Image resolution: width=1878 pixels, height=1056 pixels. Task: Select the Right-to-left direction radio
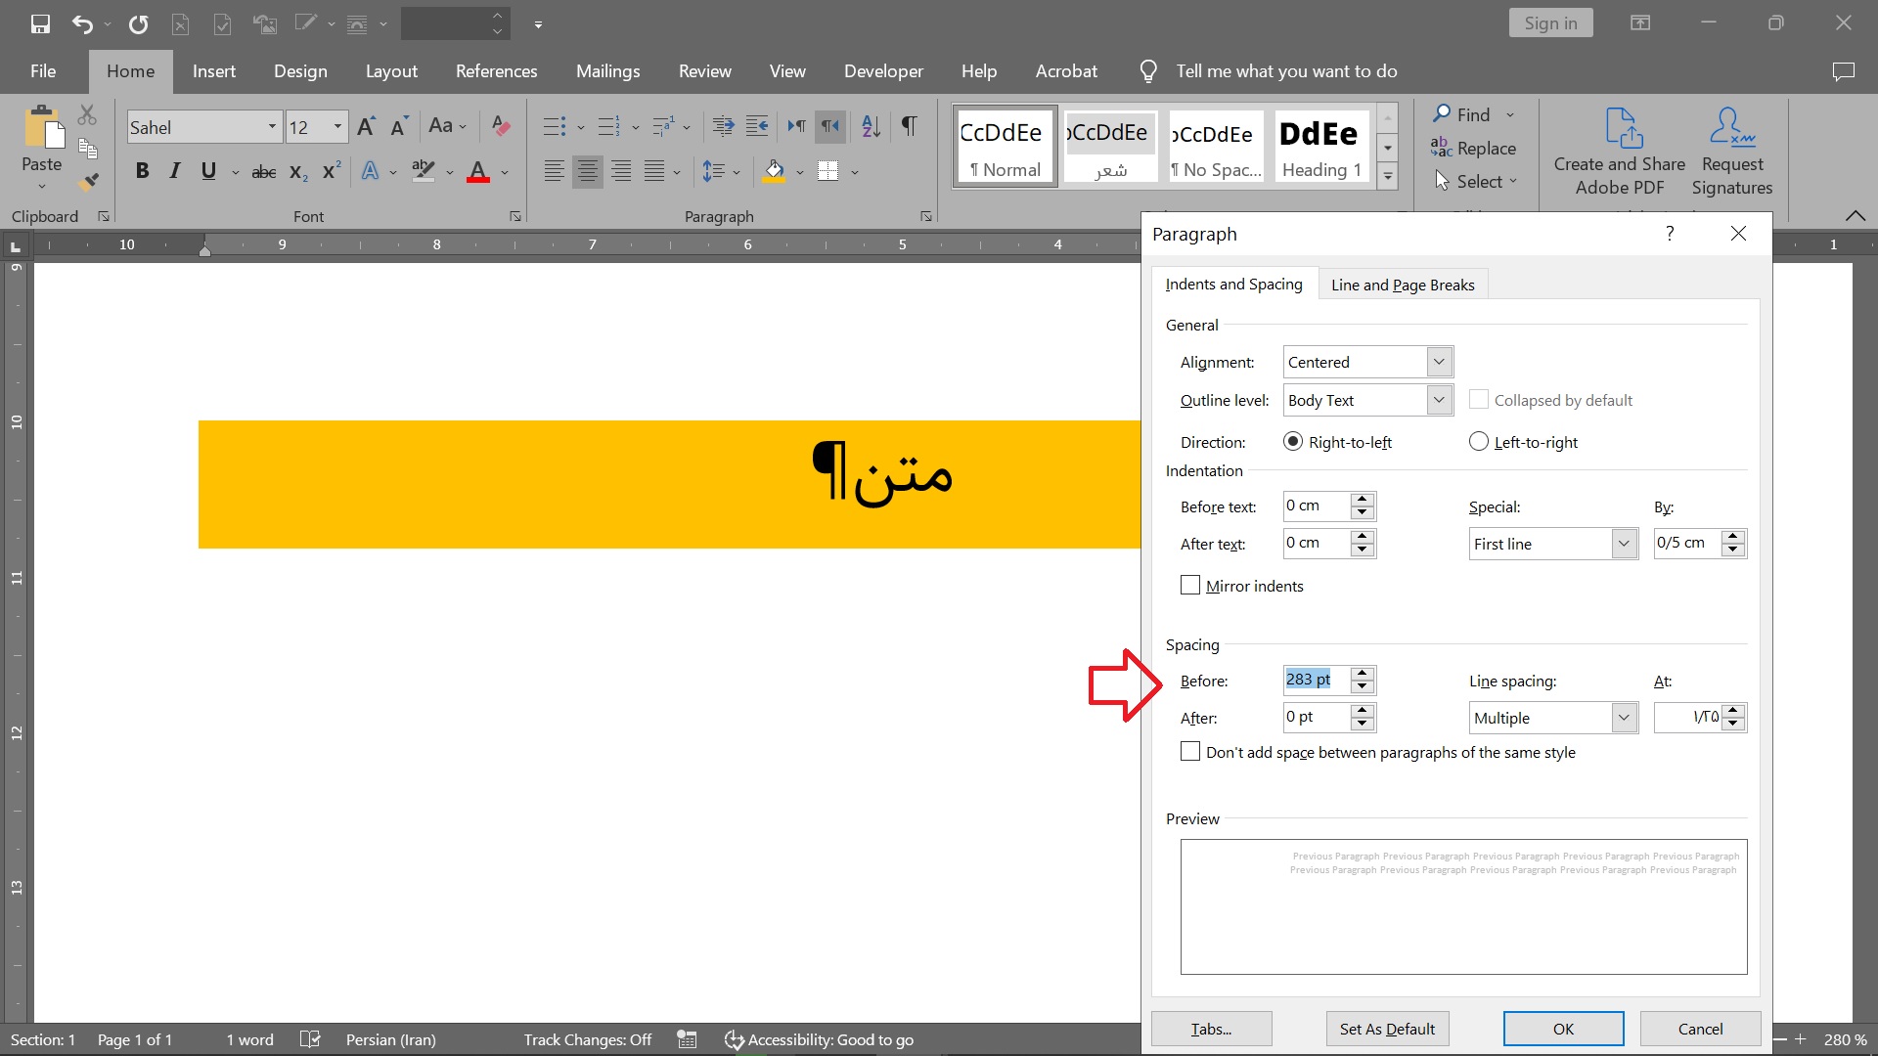1293,442
